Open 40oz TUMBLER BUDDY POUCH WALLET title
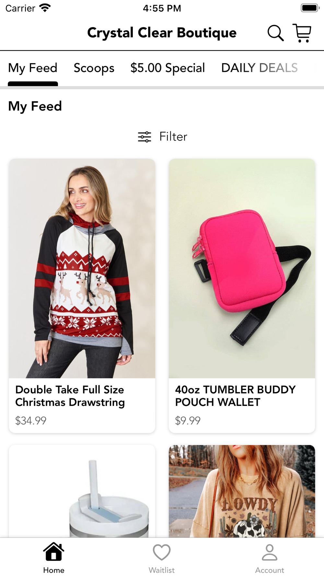 (236, 396)
